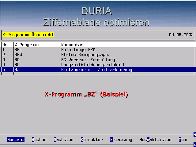196x147 pixels.
Task: Open Auswahllisten in the bottom menu
Action: coord(155,140)
